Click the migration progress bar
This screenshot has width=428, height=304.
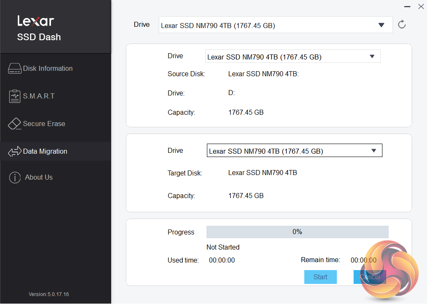pos(297,232)
